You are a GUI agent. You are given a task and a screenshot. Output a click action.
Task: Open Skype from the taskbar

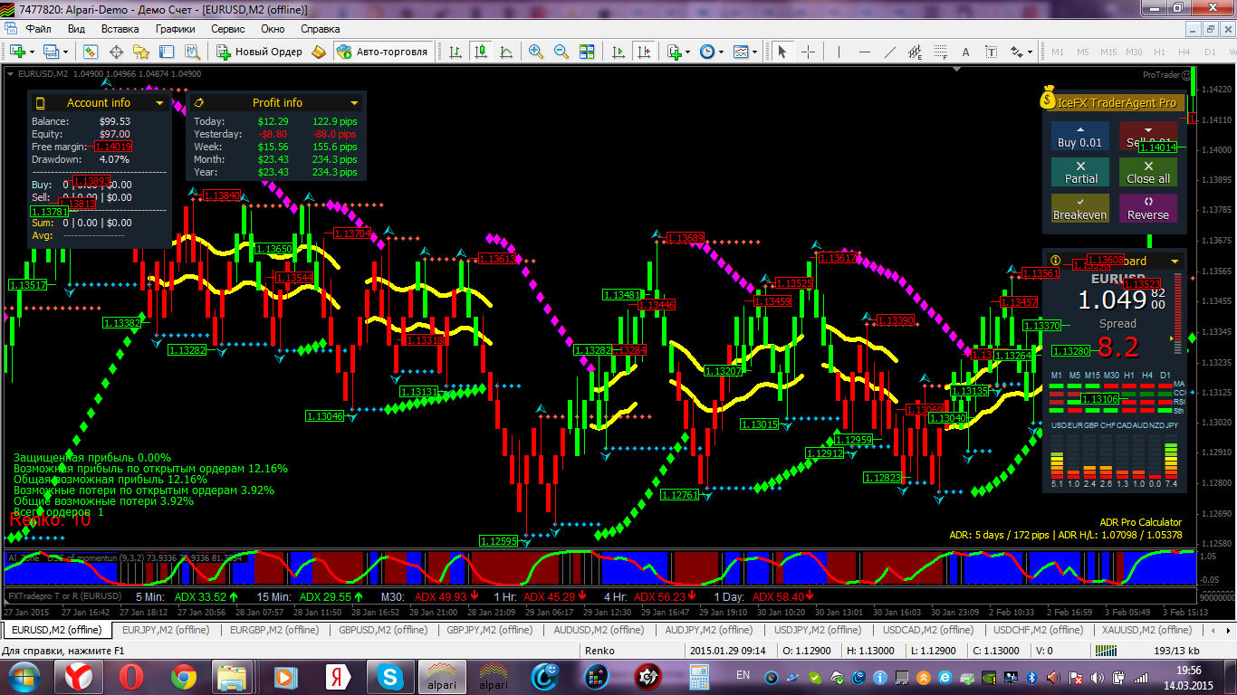(391, 677)
